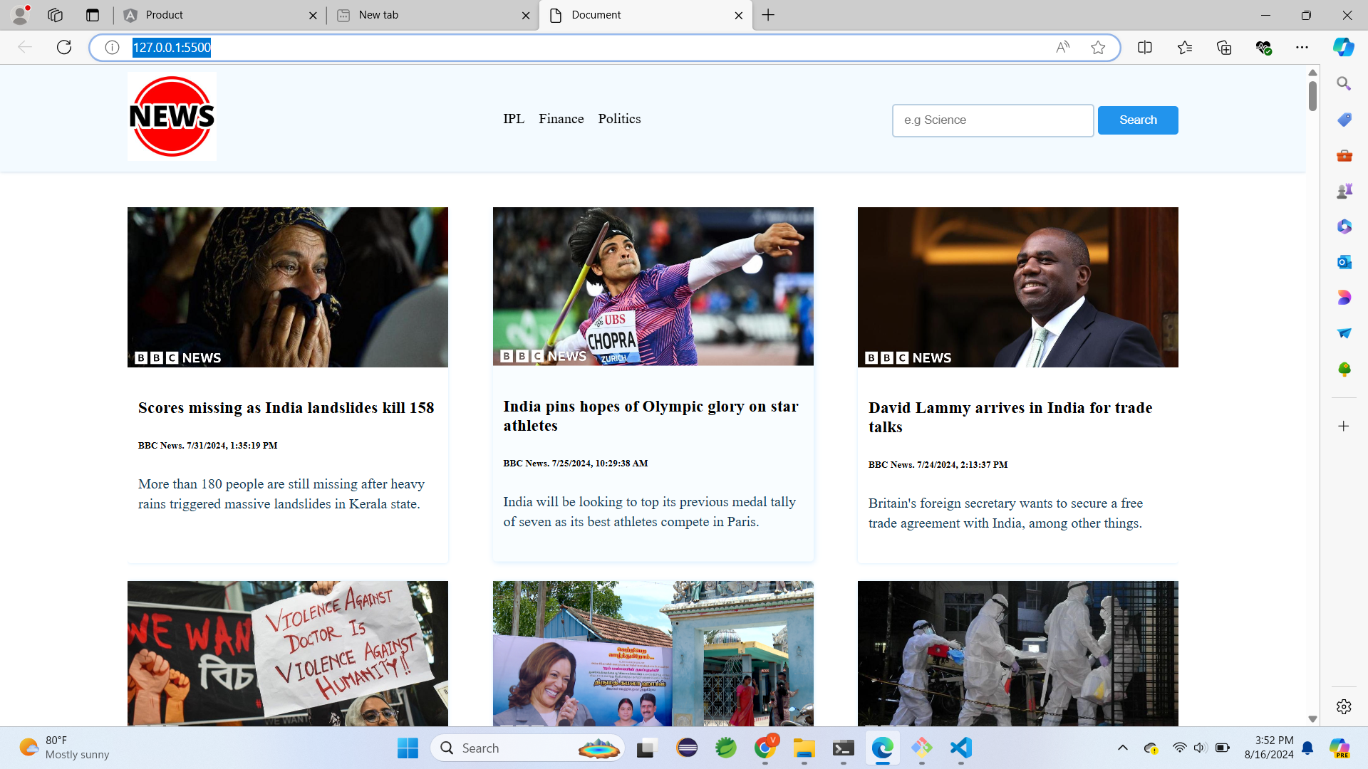Image resolution: width=1368 pixels, height=769 pixels.
Task: Open the Shopping sidebar panel
Action: 1344,120
